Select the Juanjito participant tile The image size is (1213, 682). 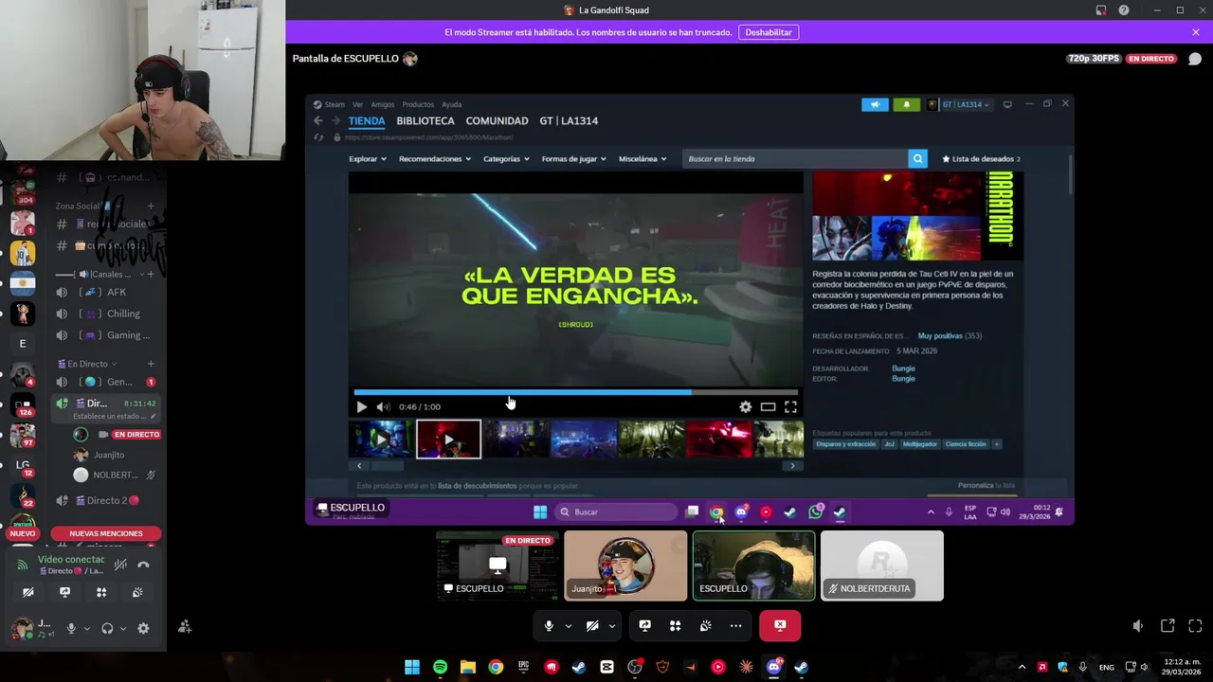pyautogui.click(x=625, y=565)
